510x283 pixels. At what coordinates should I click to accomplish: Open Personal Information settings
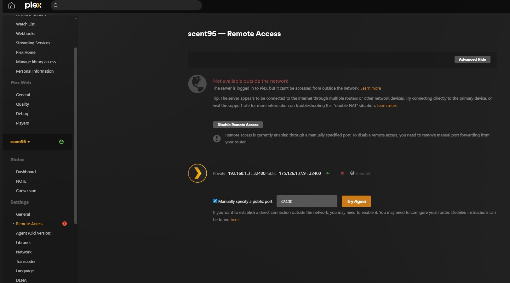pyautogui.click(x=35, y=71)
